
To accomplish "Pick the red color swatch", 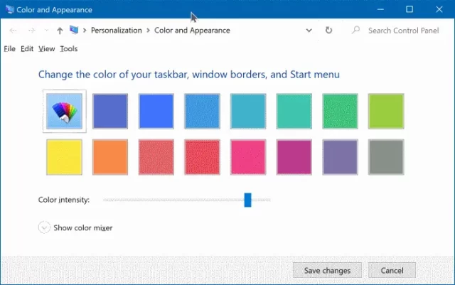I will point(202,157).
